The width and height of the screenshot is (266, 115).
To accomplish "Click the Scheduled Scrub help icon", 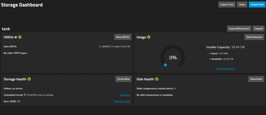I will [25, 95].
